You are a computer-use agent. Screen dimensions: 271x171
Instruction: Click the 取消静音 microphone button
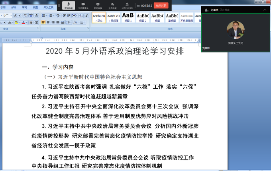(x=69, y=5)
